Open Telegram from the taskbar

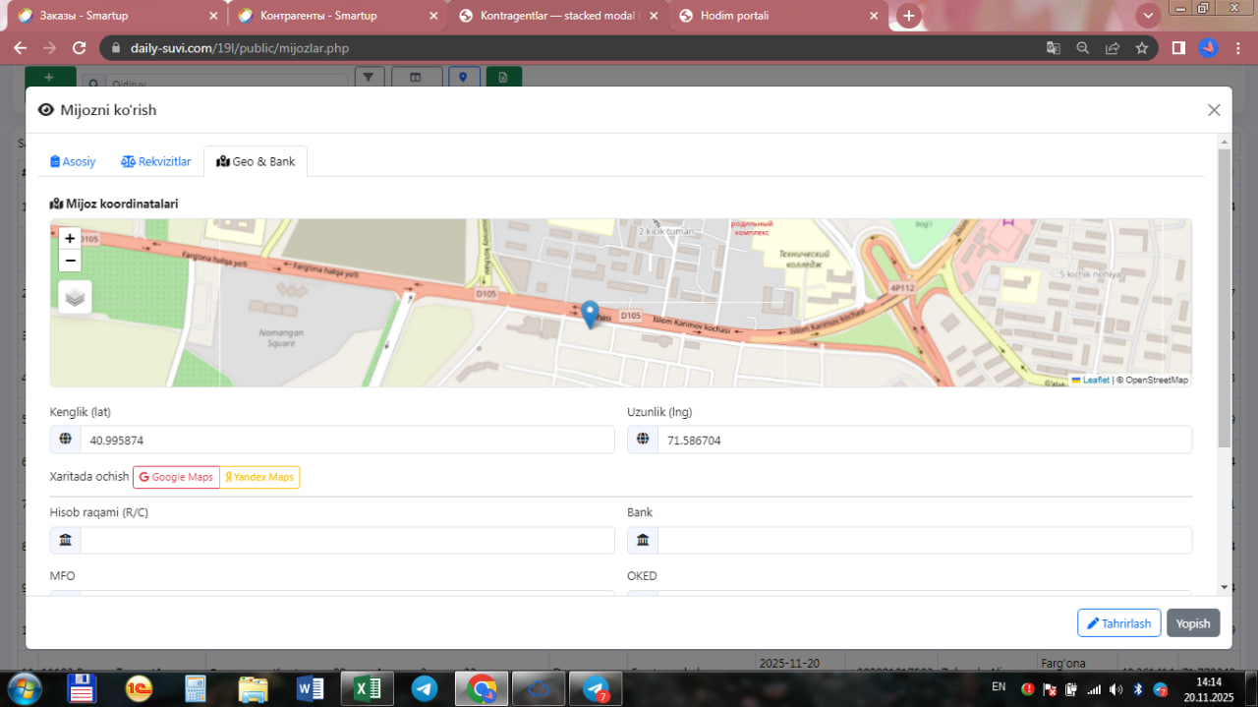pyautogui.click(x=425, y=688)
